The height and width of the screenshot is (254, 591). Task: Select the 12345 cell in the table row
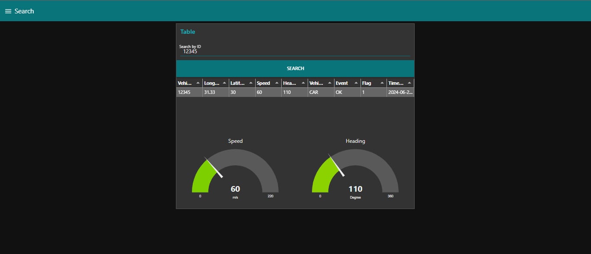(x=189, y=92)
